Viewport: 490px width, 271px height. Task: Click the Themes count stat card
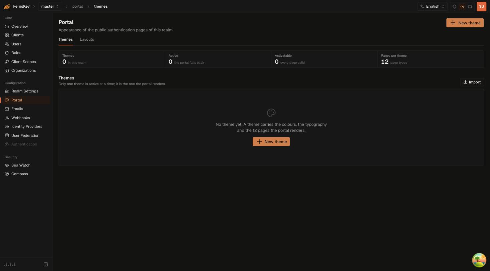(x=112, y=59)
